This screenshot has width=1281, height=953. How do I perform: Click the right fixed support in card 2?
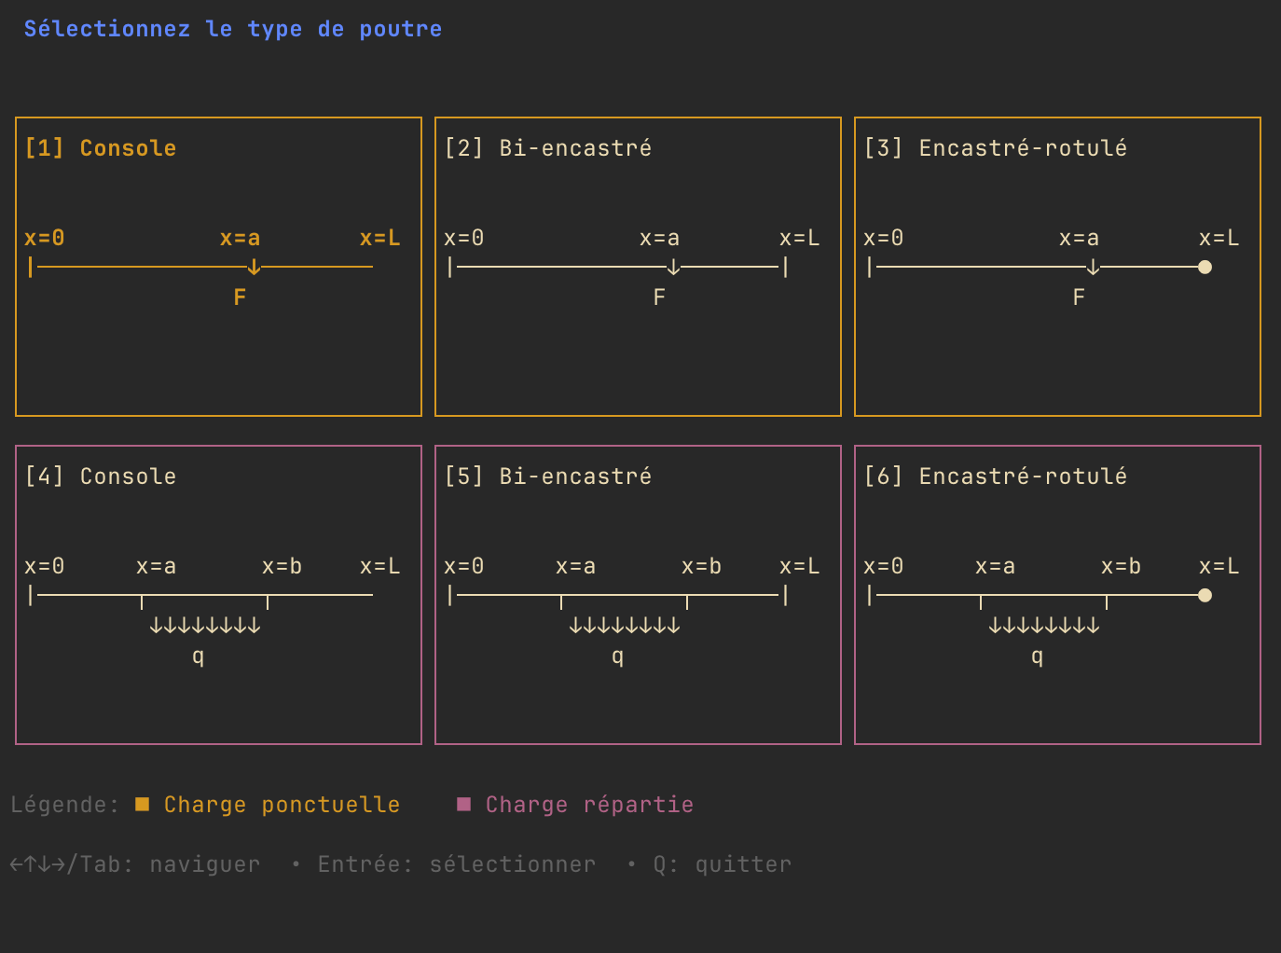[786, 268]
